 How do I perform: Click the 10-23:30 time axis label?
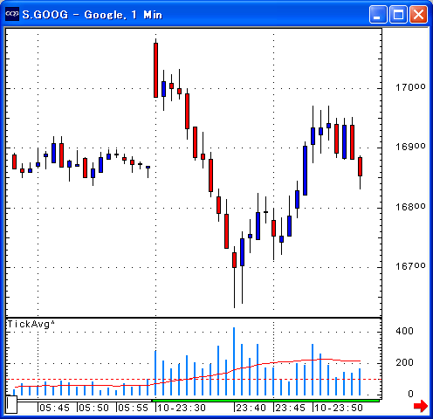[x=182, y=408]
